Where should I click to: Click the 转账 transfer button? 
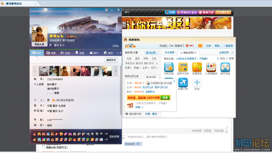146,59
